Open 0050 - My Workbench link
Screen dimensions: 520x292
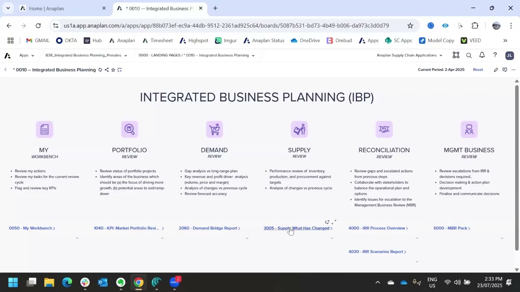point(32,228)
